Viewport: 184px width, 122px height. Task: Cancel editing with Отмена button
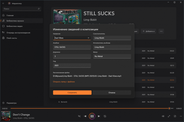[x=112, y=93]
